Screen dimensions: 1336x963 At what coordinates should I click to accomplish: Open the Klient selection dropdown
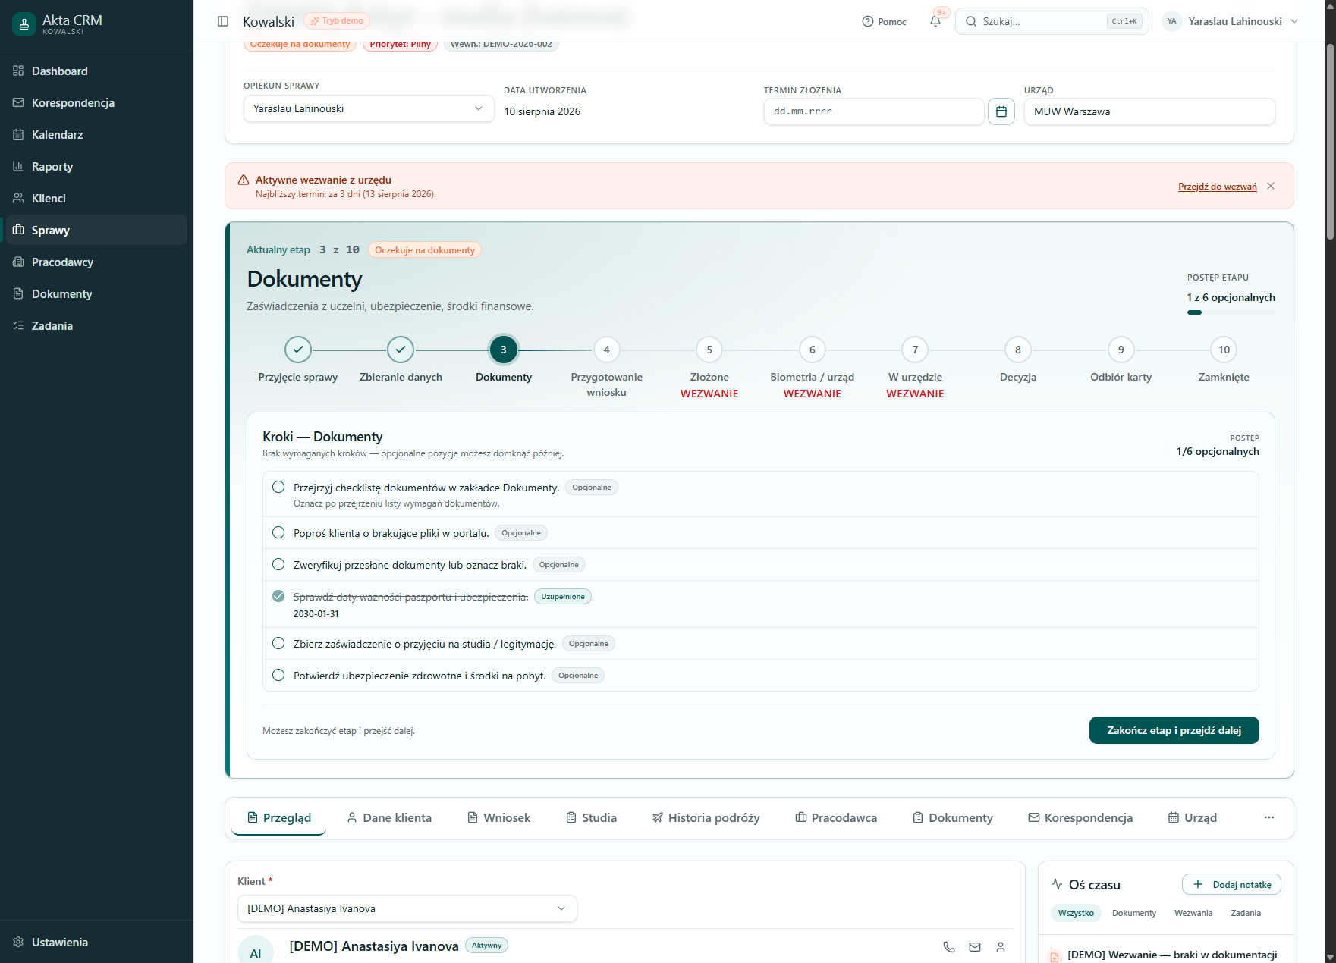click(x=407, y=908)
